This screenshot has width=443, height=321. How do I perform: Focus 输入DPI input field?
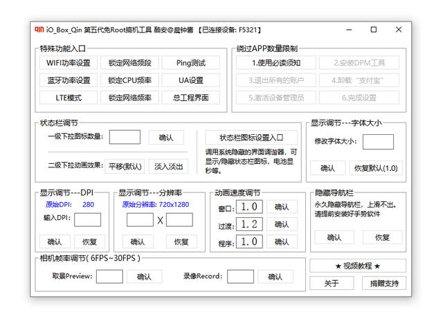[x=88, y=219]
